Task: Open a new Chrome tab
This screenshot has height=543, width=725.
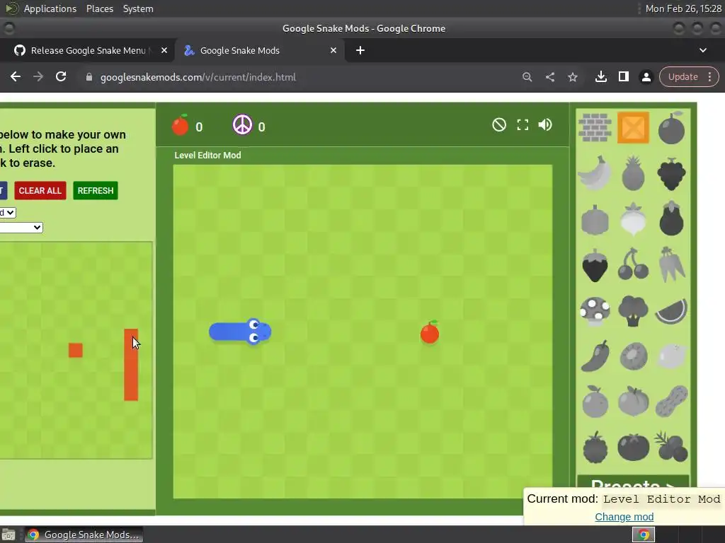Action: 360,50
